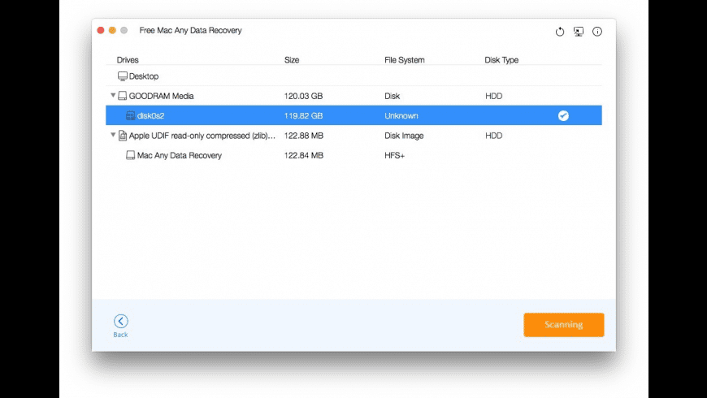Collapse the Apple UDIF disk image tree

pos(113,135)
